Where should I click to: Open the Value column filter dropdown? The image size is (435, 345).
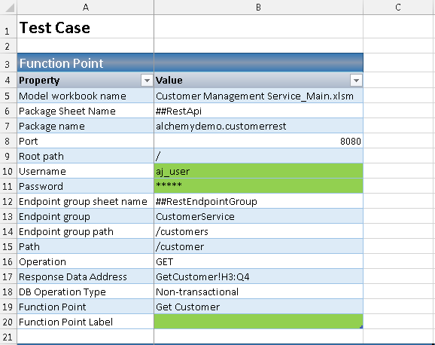[356, 81]
